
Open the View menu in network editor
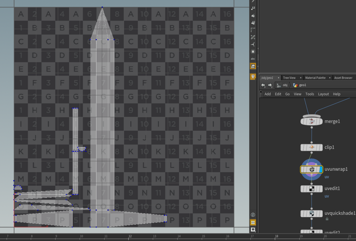[298, 94]
